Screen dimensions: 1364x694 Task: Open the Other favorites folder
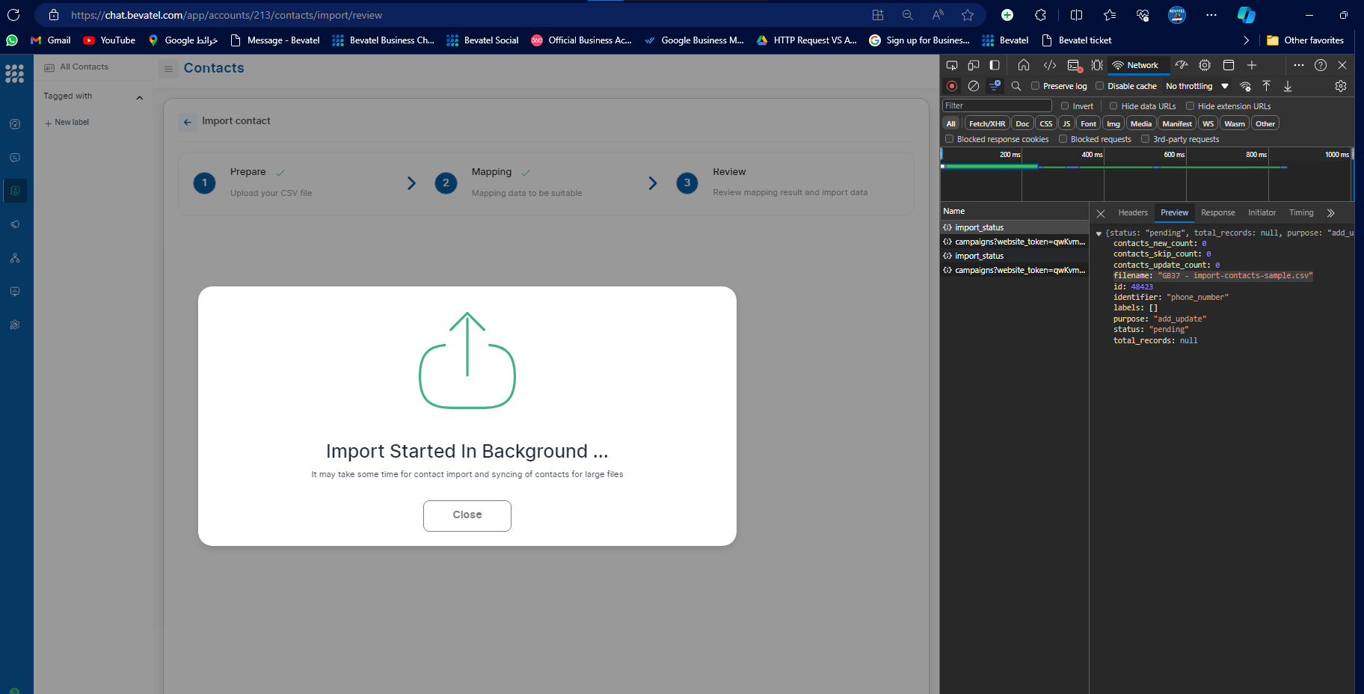(x=1305, y=40)
